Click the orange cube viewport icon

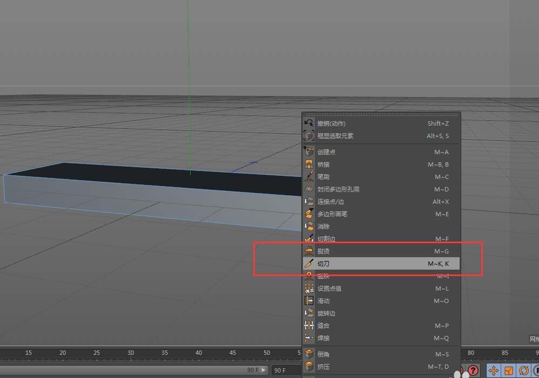[508, 371]
